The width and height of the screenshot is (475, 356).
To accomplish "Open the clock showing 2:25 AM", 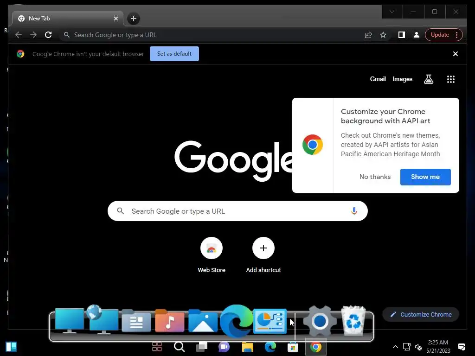I will click(438, 347).
